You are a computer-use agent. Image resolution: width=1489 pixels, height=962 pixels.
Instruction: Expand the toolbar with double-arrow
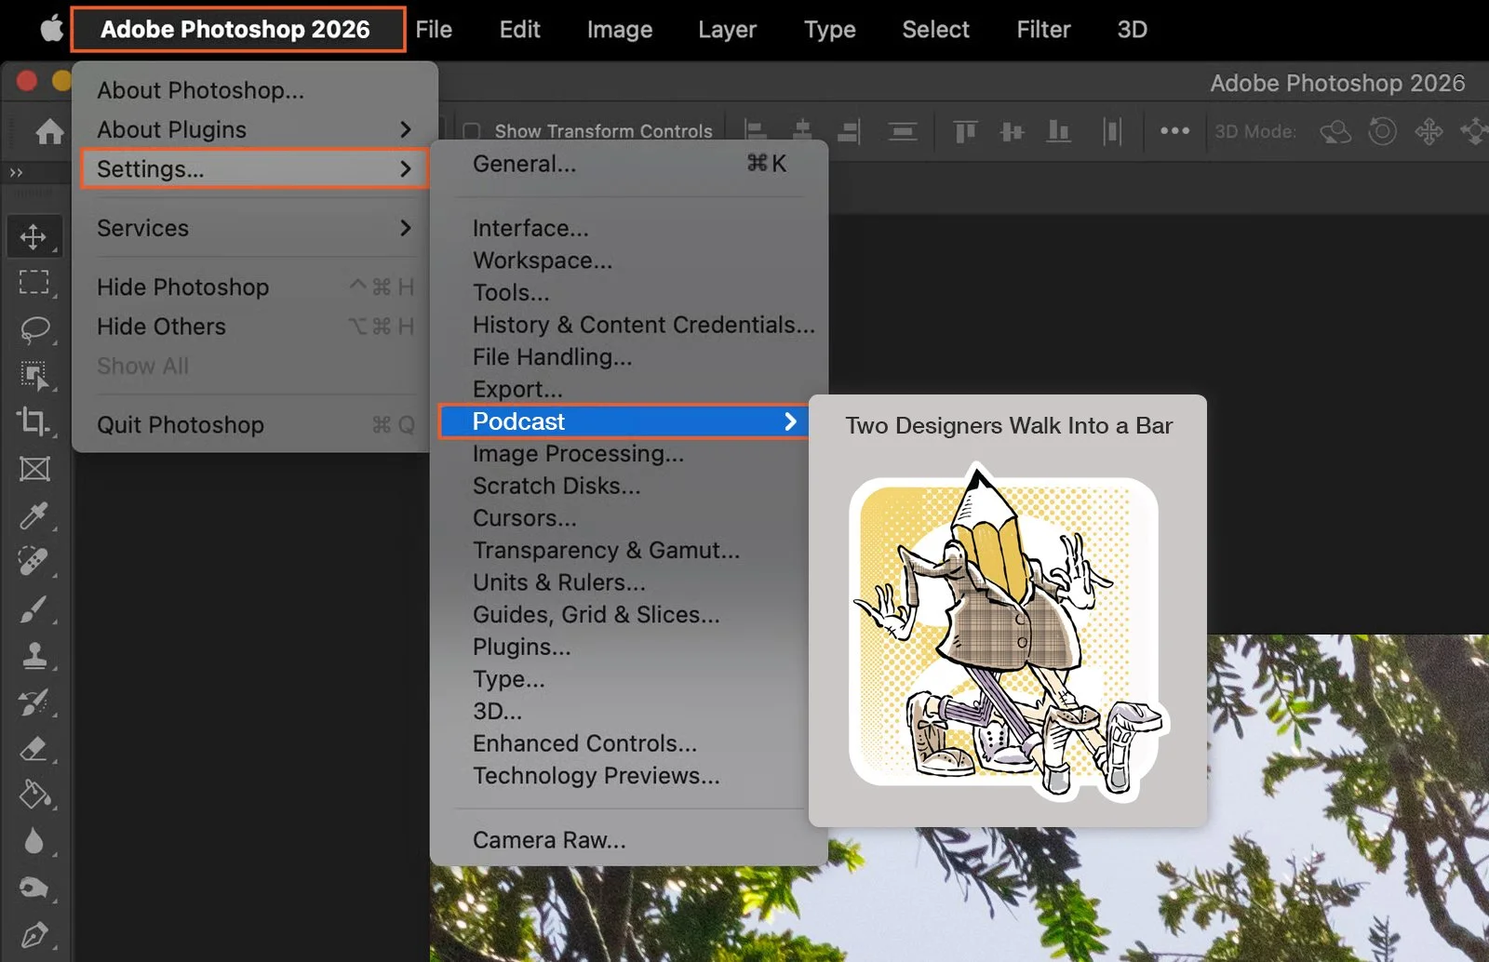[x=16, y=172]
